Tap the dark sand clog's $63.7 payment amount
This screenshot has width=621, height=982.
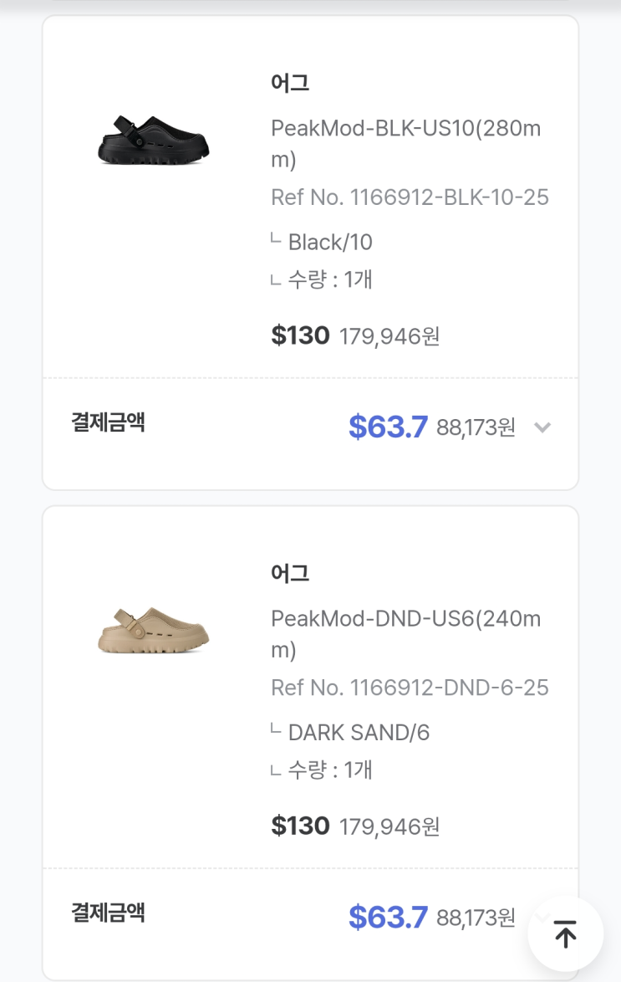(388, 918)
